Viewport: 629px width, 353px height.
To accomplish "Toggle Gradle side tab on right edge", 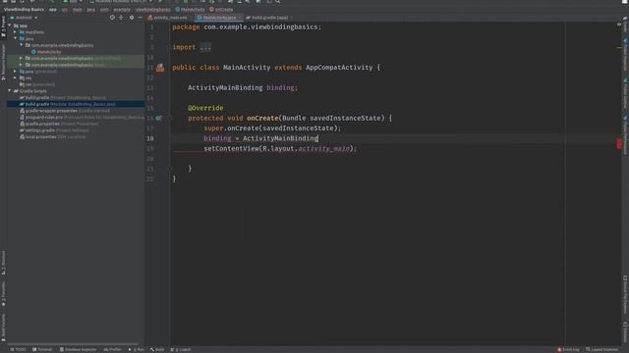I will (625, 24).
